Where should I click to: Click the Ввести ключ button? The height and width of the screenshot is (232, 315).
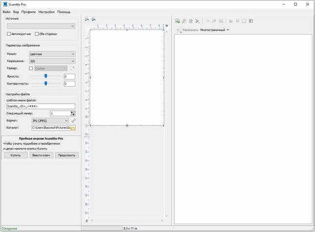(41, 155)
